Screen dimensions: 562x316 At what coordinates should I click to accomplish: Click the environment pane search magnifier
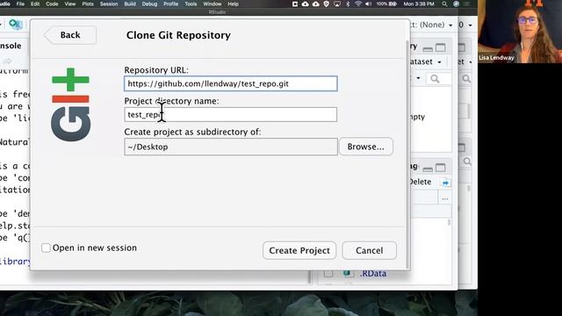click(x=436, y=79)
